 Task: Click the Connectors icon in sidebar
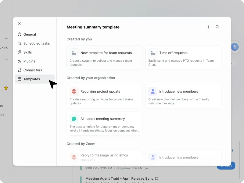tap(20, 70)
